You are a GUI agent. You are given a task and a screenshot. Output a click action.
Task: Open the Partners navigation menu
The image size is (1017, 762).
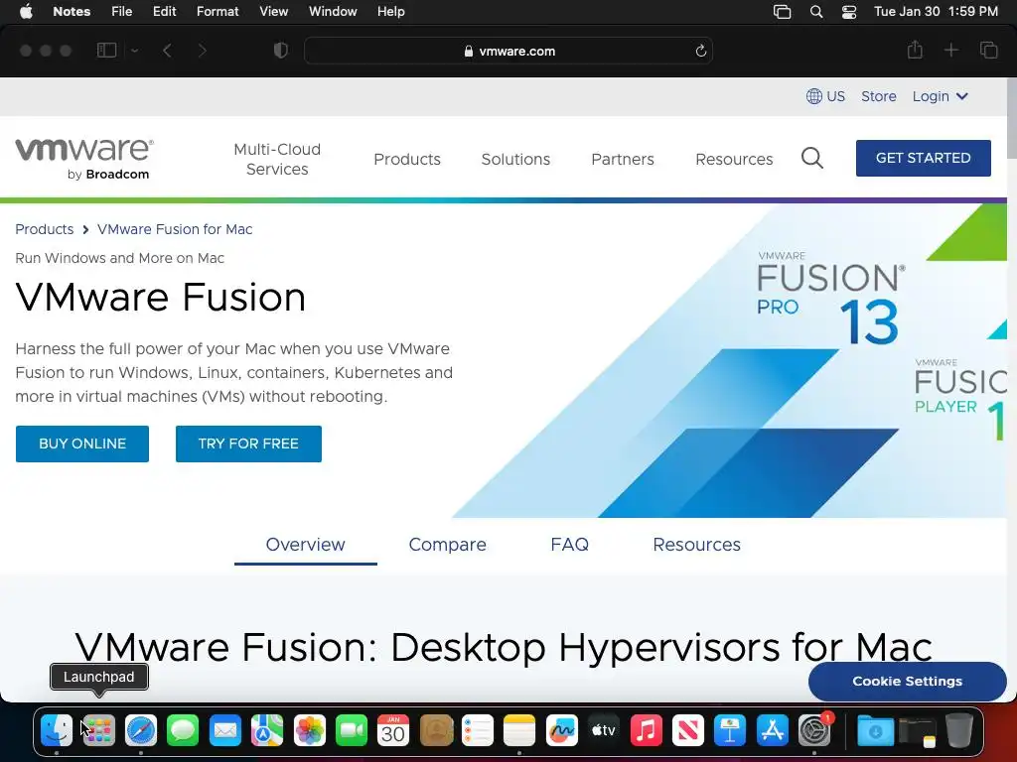pos(623,159)
